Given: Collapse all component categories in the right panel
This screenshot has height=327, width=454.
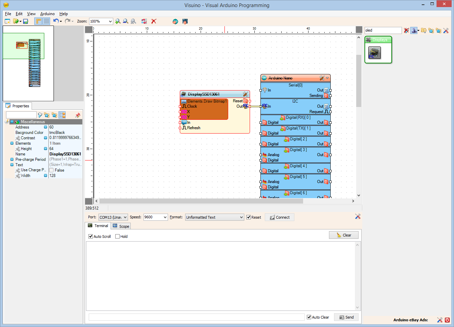Looking at the screenshot, I should coord(438,30).
